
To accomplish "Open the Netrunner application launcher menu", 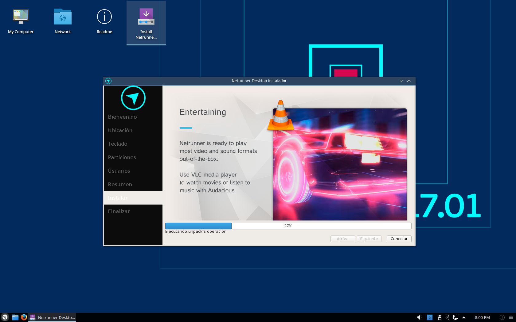I will click(x=5, y=317).
